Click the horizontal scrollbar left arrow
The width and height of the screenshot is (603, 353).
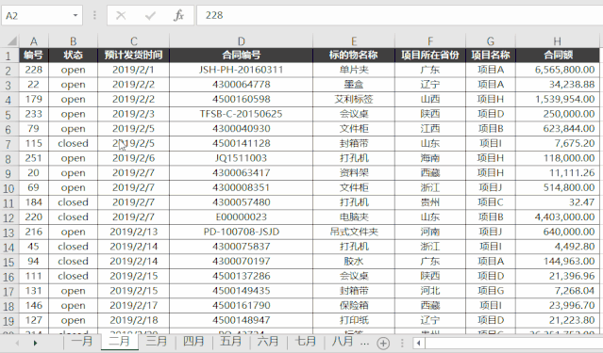[x=419, y=343]
